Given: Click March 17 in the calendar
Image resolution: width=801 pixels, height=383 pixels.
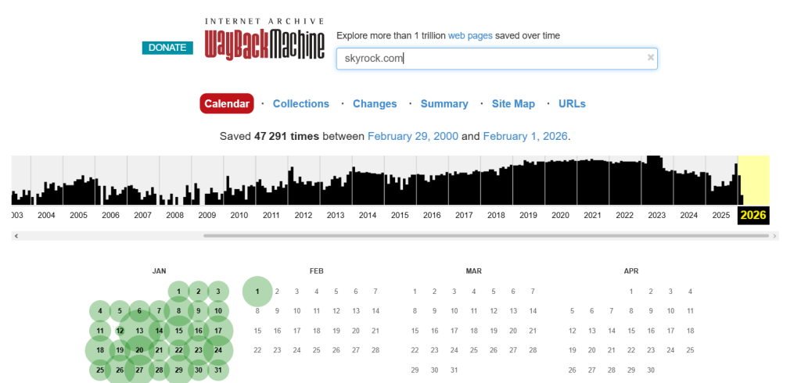Looking at the screenshot, I should tap(454, 331).
